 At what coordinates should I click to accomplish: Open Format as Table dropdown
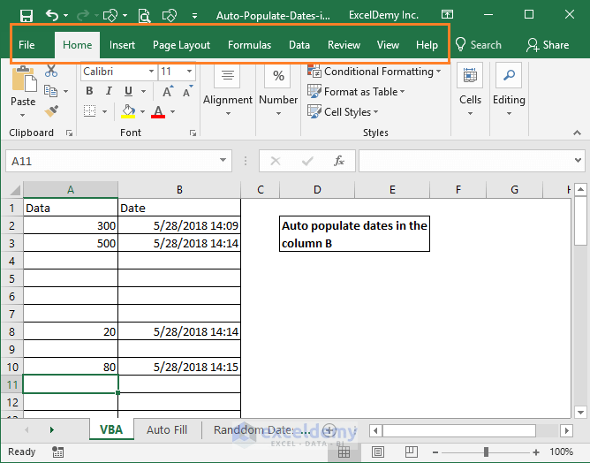[356, 92]
